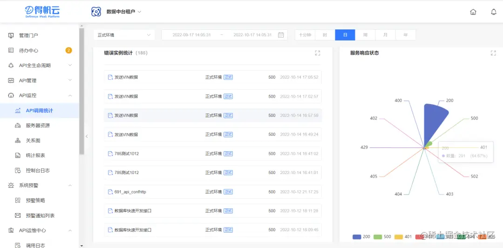The image size is (503, 248).
Task: Click the 待办中心 badge showing 2
Action: [x=68, y=50]
